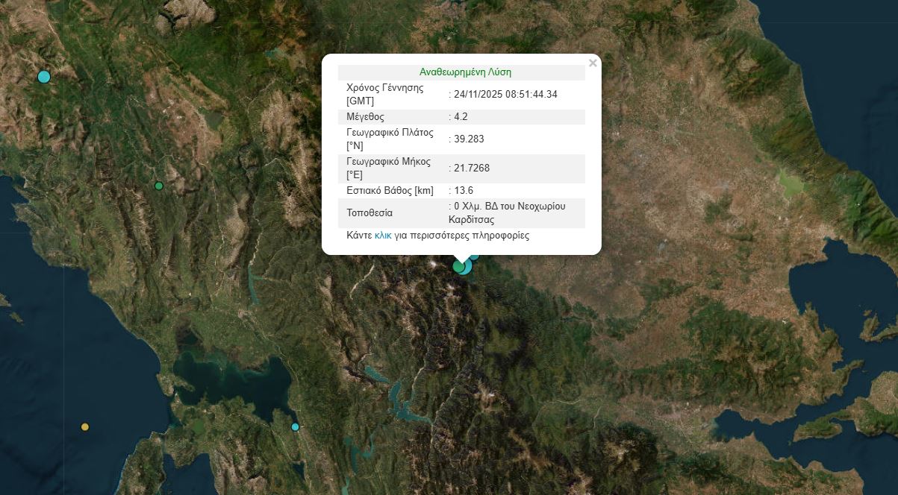The width and height of the screenshot is (898, 495).
Task: Click the longitude value 21.7268
Action: (x=472, y=168)
